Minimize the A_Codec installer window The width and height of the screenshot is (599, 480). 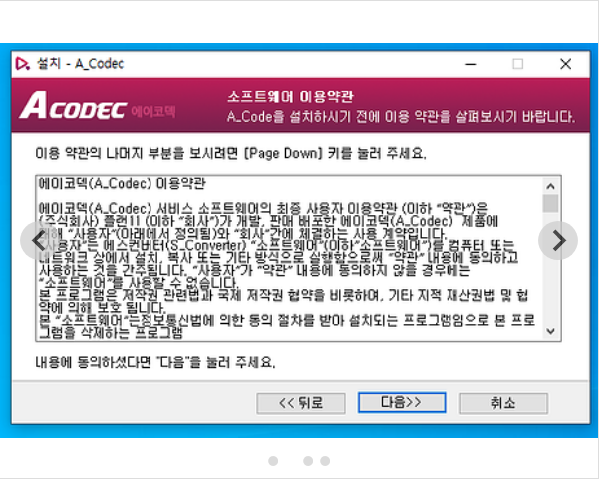coord(471,64)
